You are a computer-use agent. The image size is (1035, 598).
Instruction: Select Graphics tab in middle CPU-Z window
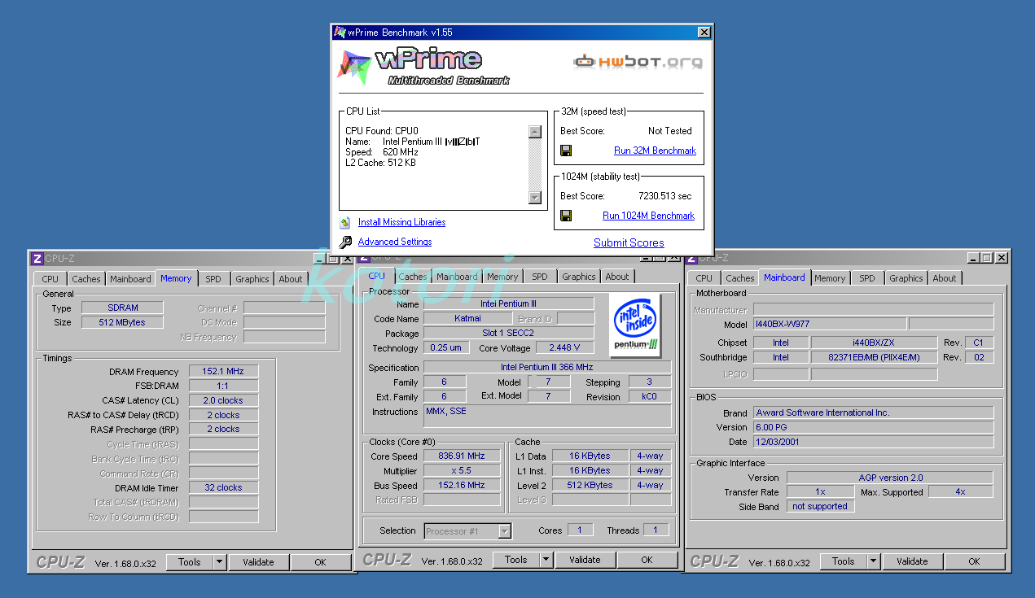click(x=579, y=277)
